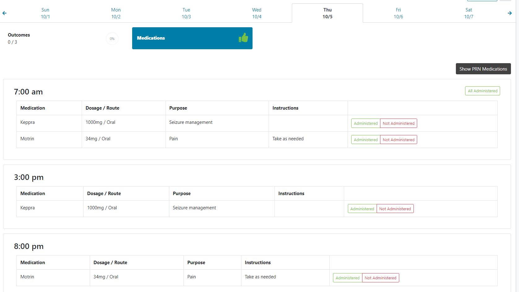
Task: Mark all 7:00 am medications administered
Action: 482,91
